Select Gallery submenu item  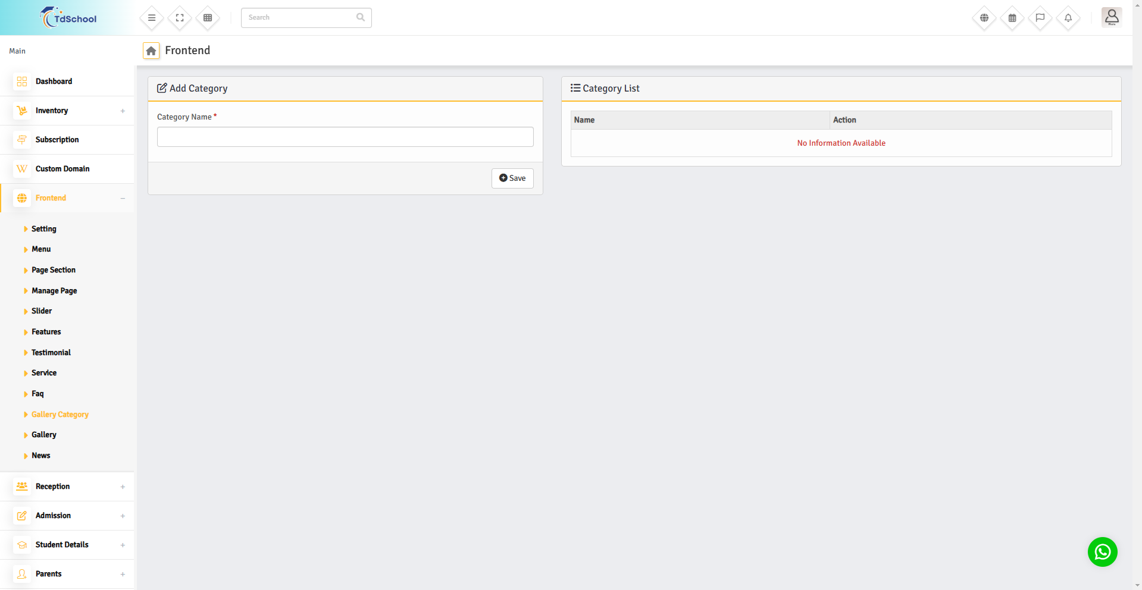coord(44,435)
